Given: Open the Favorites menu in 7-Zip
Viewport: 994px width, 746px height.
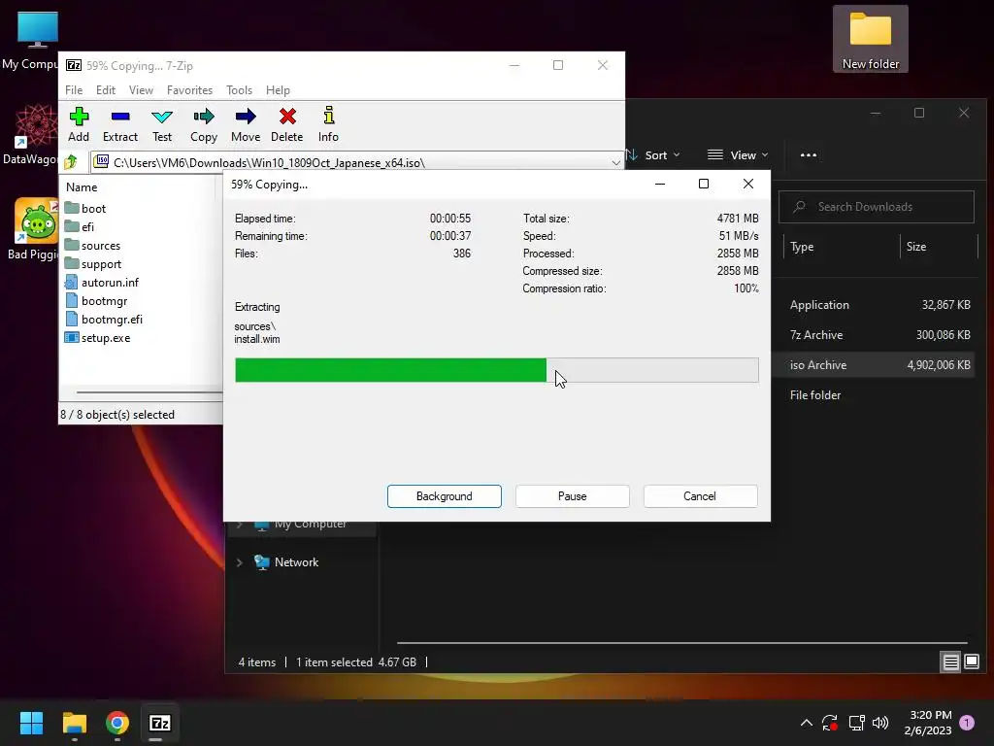Looking at the screenshot, I should 189,90.
